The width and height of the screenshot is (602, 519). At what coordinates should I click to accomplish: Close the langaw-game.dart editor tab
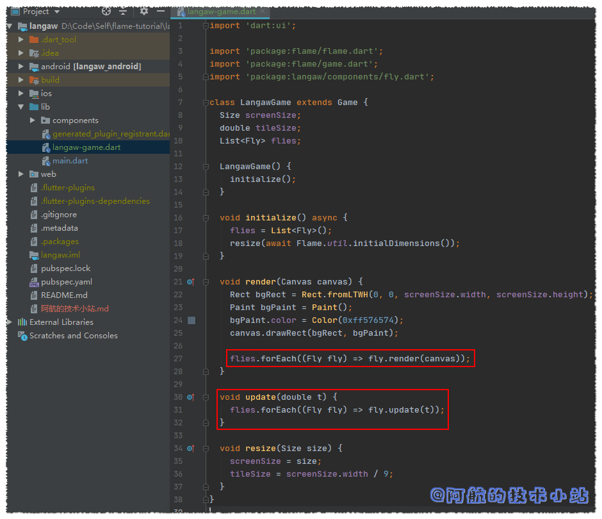pyautogui.click(x=262, y=12)
